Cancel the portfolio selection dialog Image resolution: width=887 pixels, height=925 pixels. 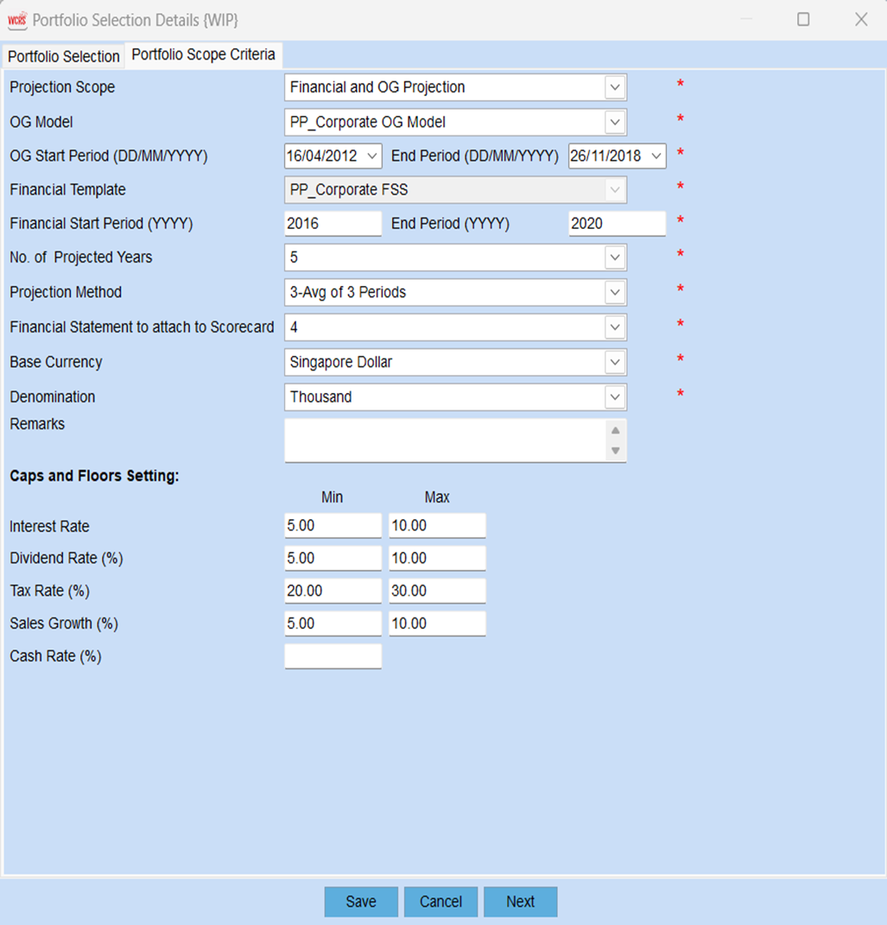(x=440, y=902)
